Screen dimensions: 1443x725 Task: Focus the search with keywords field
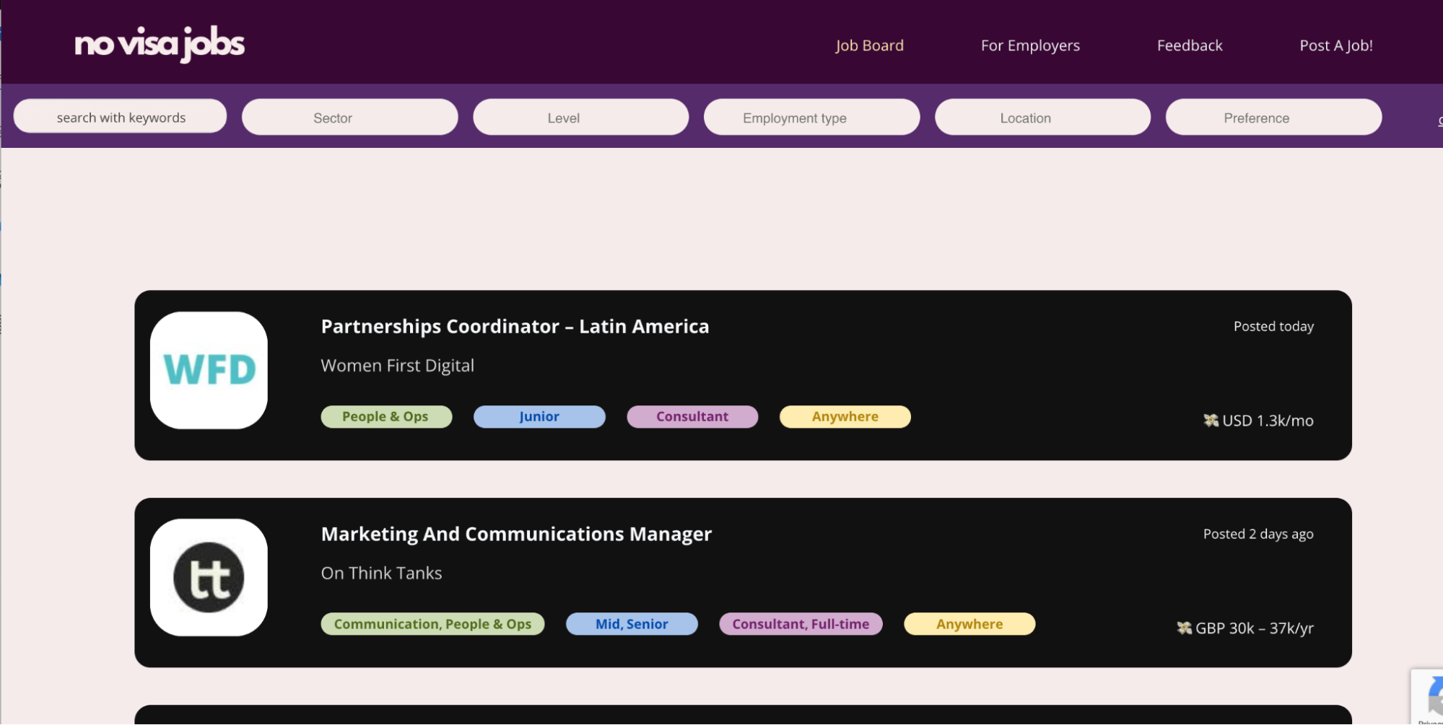(x=120, y=117)
